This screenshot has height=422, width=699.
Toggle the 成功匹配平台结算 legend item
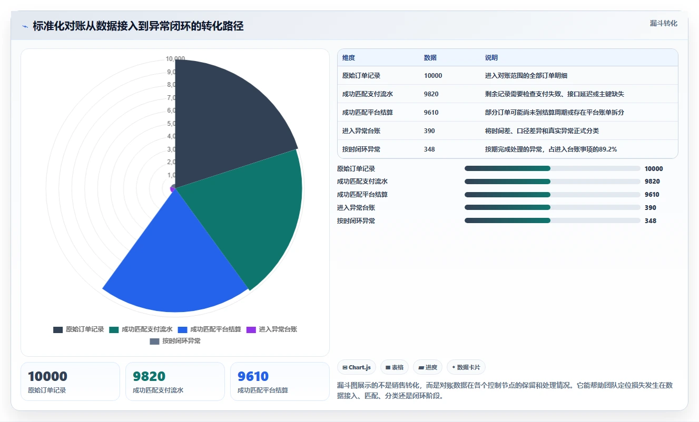[209, 329]
